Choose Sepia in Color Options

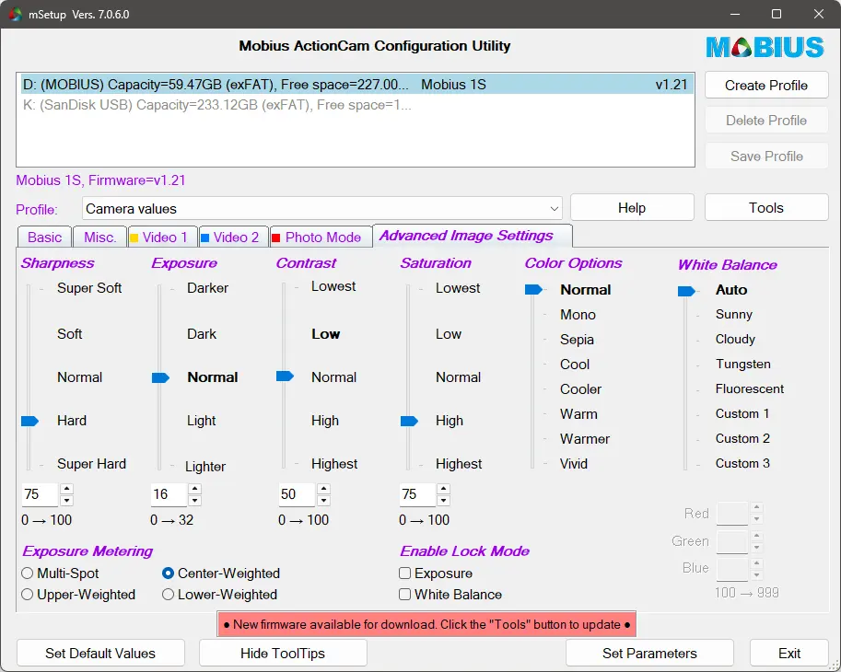click(577, 340)
